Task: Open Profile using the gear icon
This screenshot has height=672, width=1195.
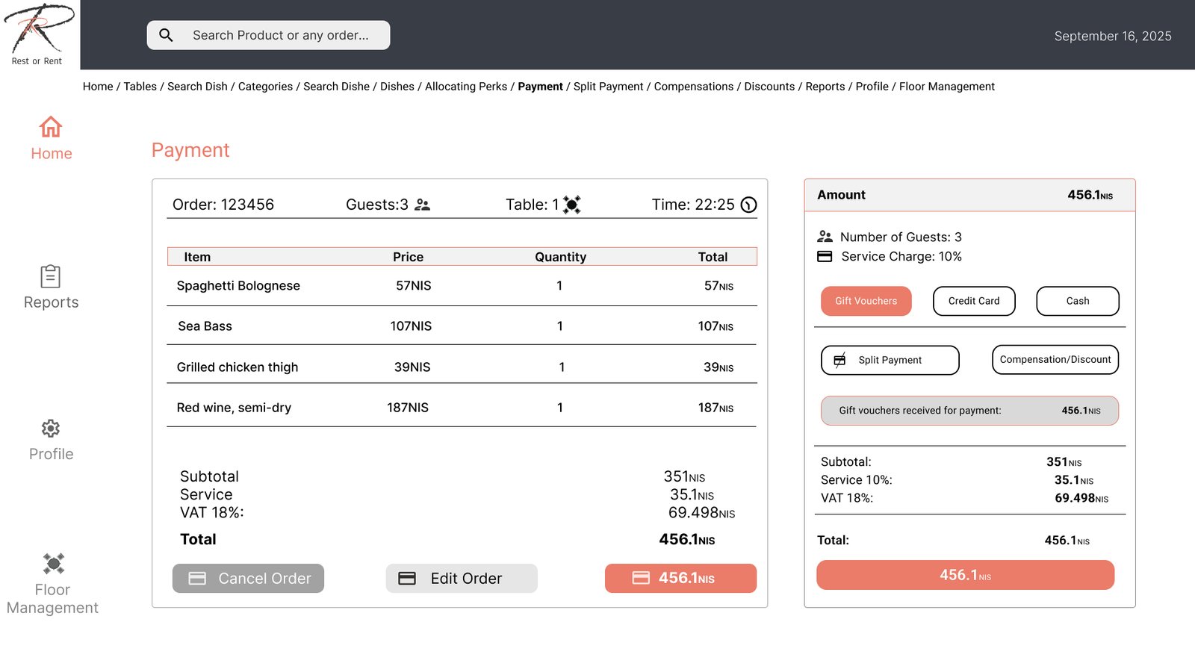Action: point(51,429)
